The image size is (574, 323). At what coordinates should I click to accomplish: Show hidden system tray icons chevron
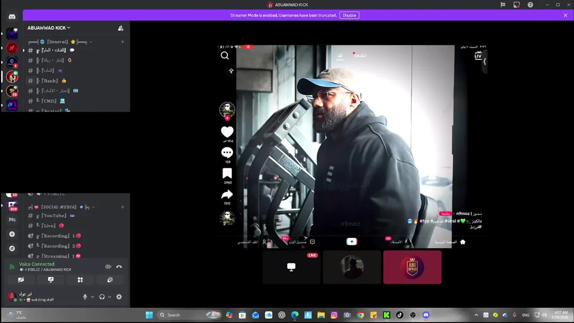(476, 315)
